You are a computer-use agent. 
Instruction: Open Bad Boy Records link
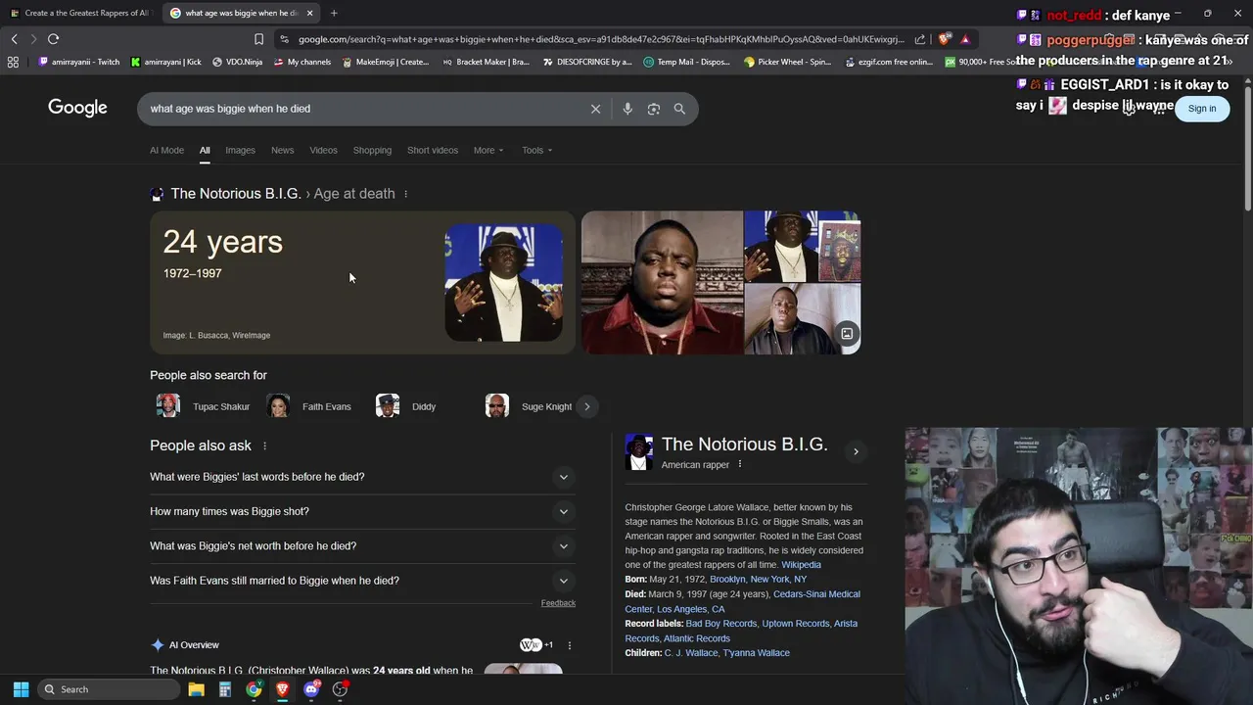pyautogui.click(x=721, y=624)
